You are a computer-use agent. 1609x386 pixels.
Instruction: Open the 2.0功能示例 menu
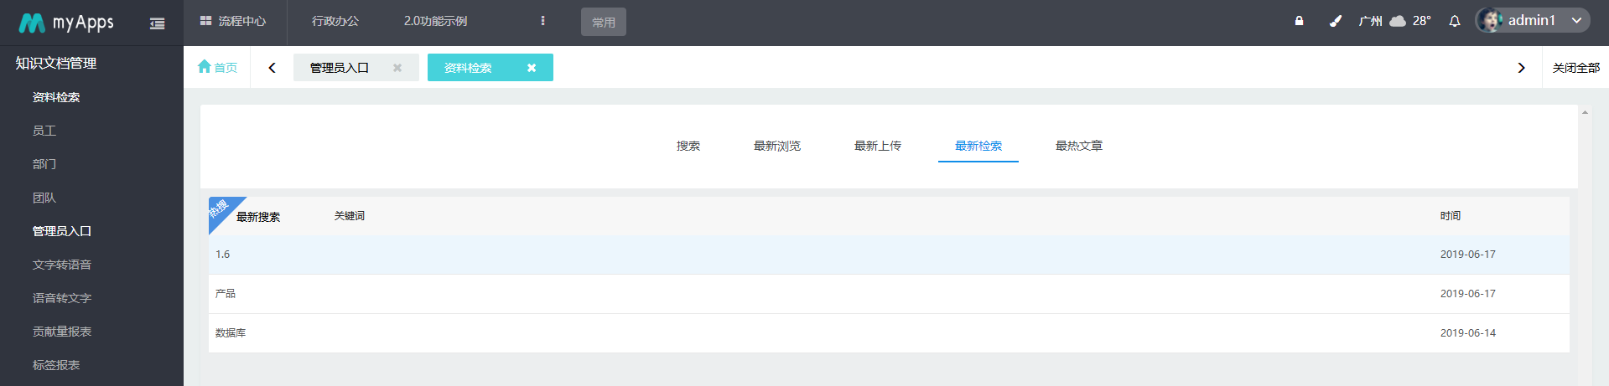[x=435, y=21]
